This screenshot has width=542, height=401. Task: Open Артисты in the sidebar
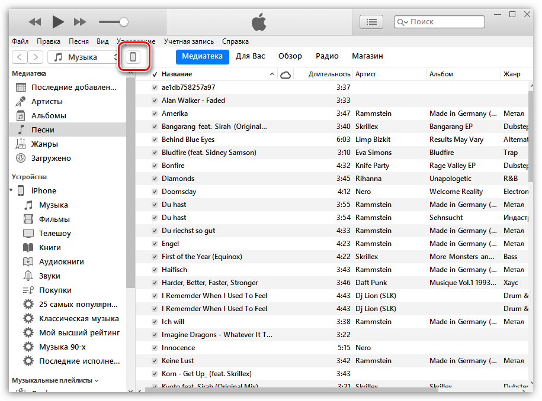(47, 102)
